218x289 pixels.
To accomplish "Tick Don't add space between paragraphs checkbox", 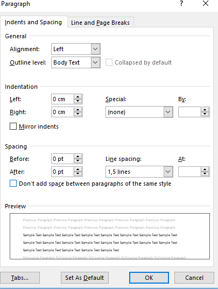I will 13,184.
